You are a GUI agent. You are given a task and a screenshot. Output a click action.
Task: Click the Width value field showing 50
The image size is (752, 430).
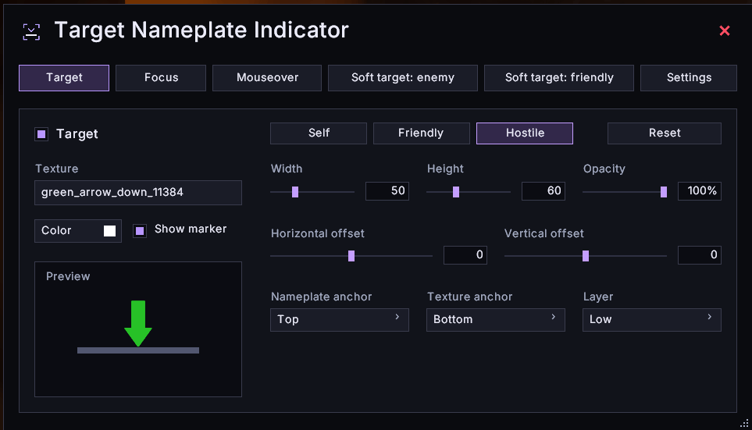coord(387,190)
